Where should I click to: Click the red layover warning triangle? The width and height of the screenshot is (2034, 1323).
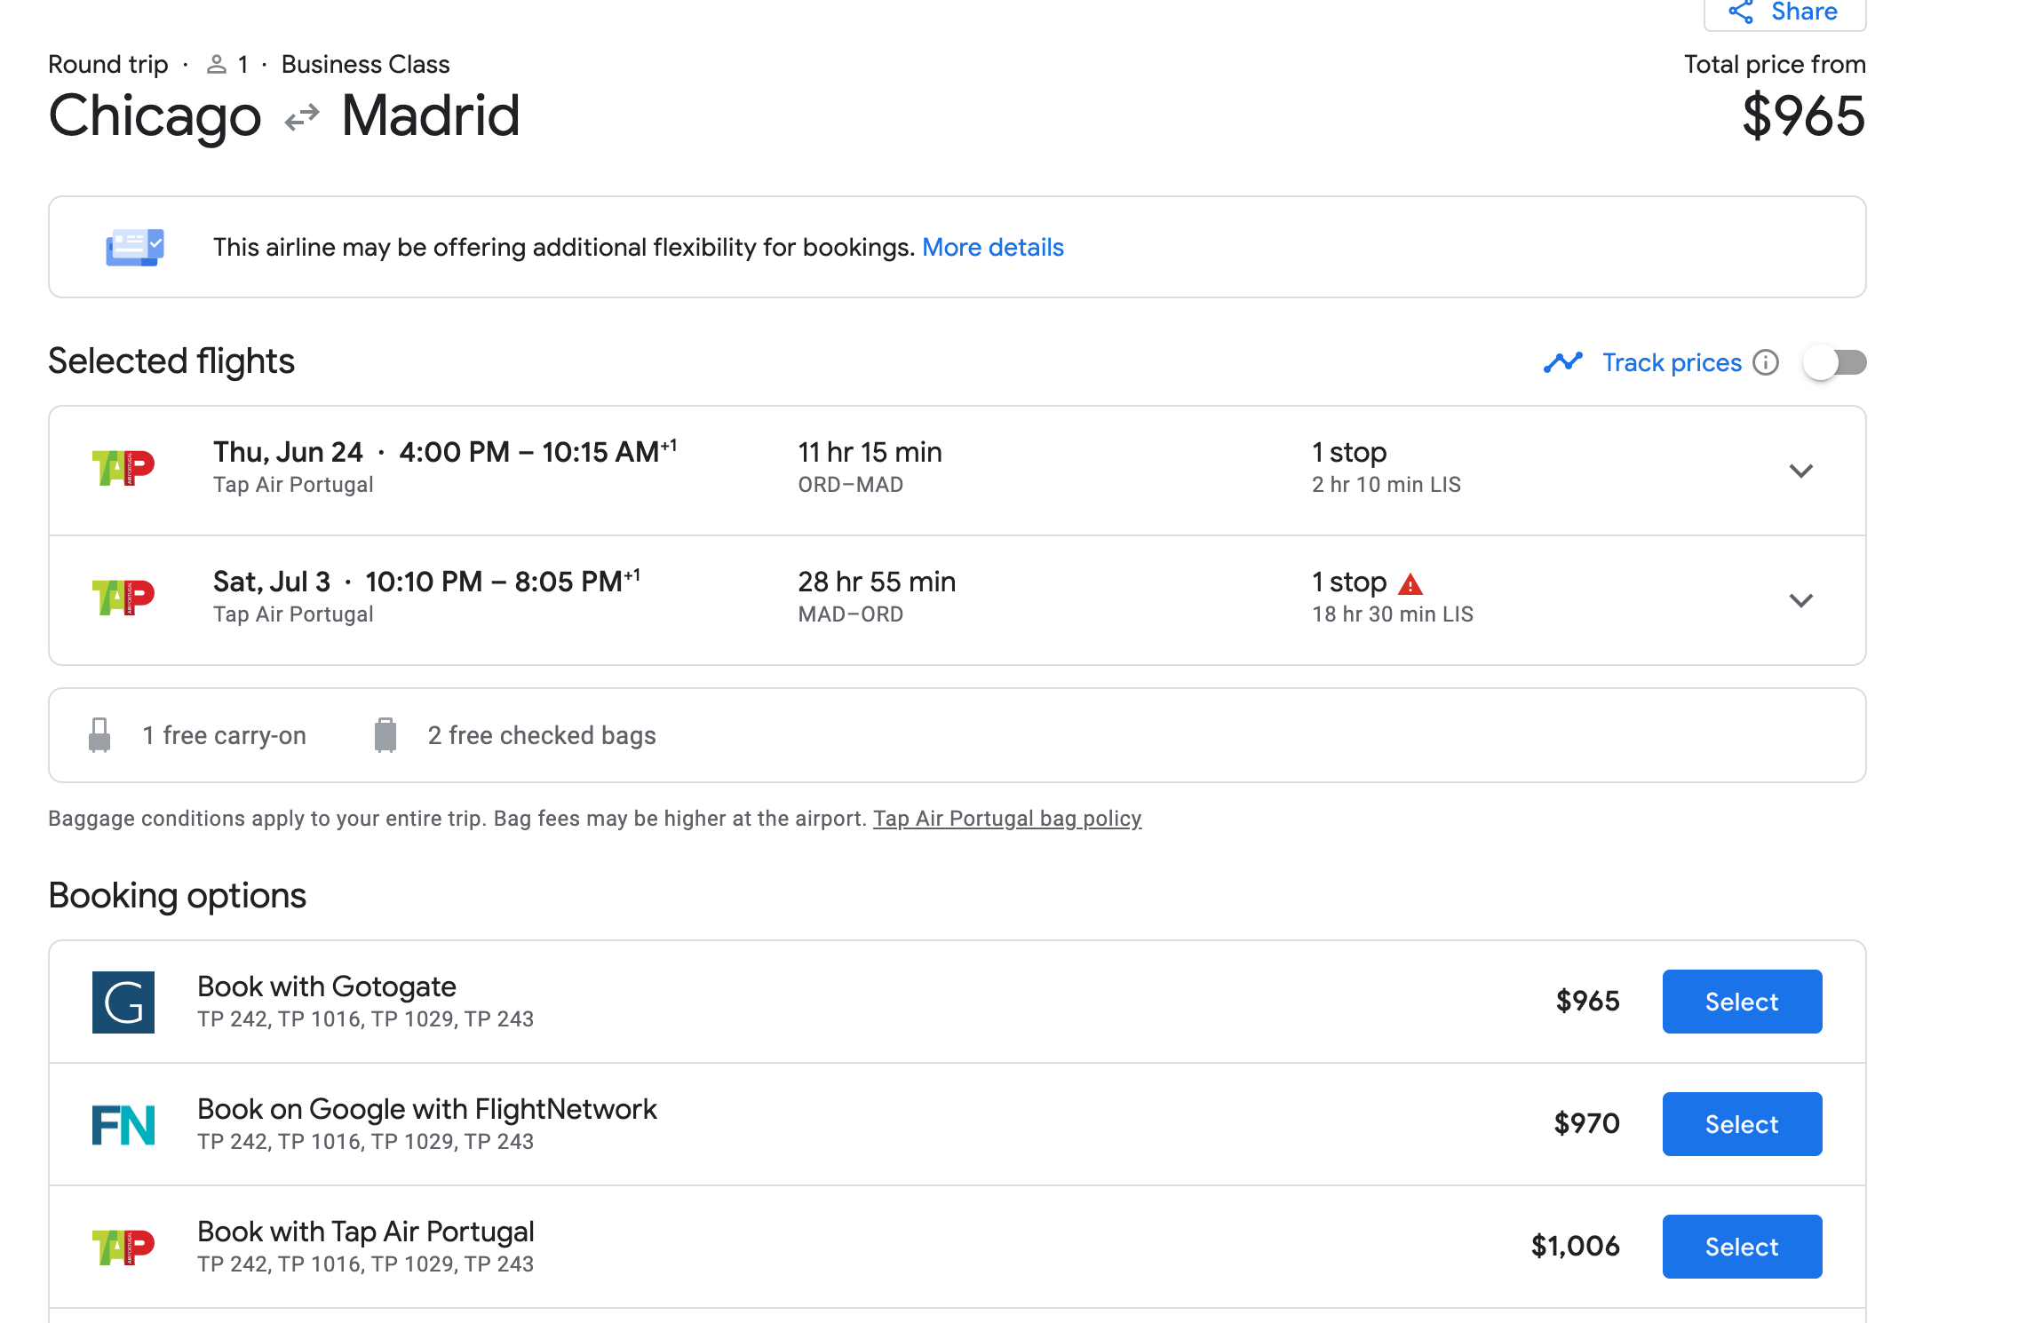point(1410,584)
